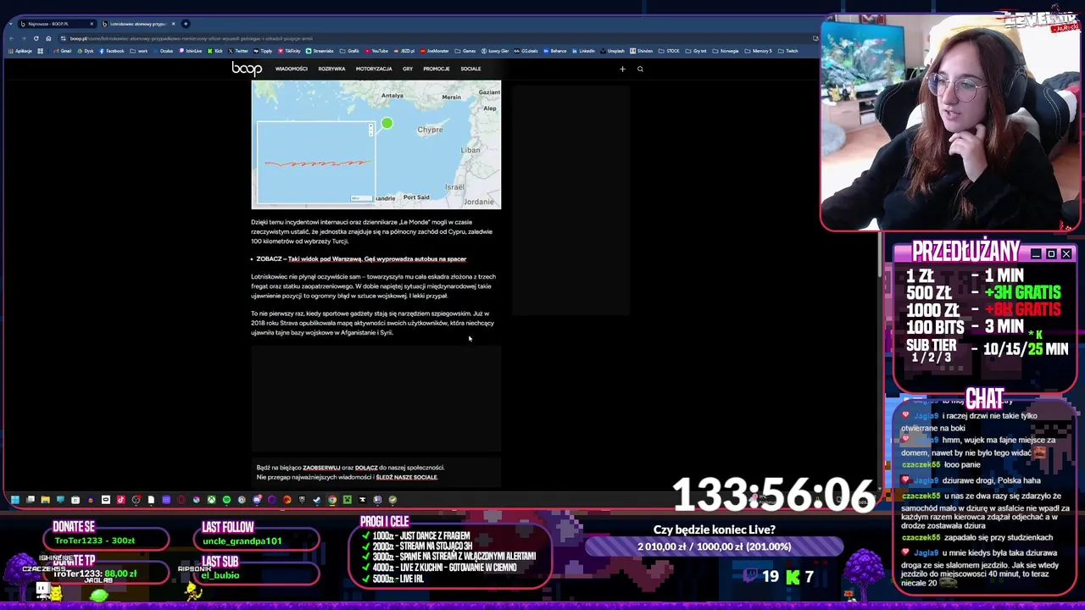Open the Gmail bookmark
Image resolution: width=1085 pixels, height=610 pixels.
63,51
